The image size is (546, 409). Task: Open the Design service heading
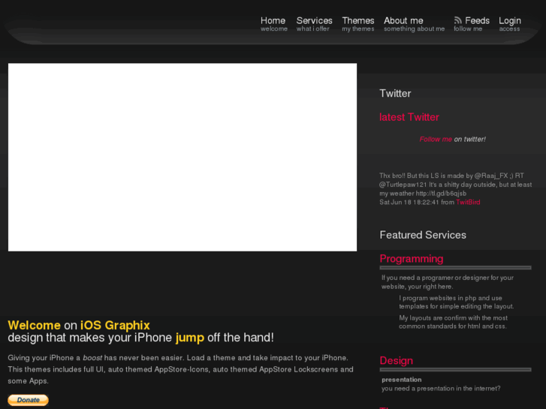[396, 360]
